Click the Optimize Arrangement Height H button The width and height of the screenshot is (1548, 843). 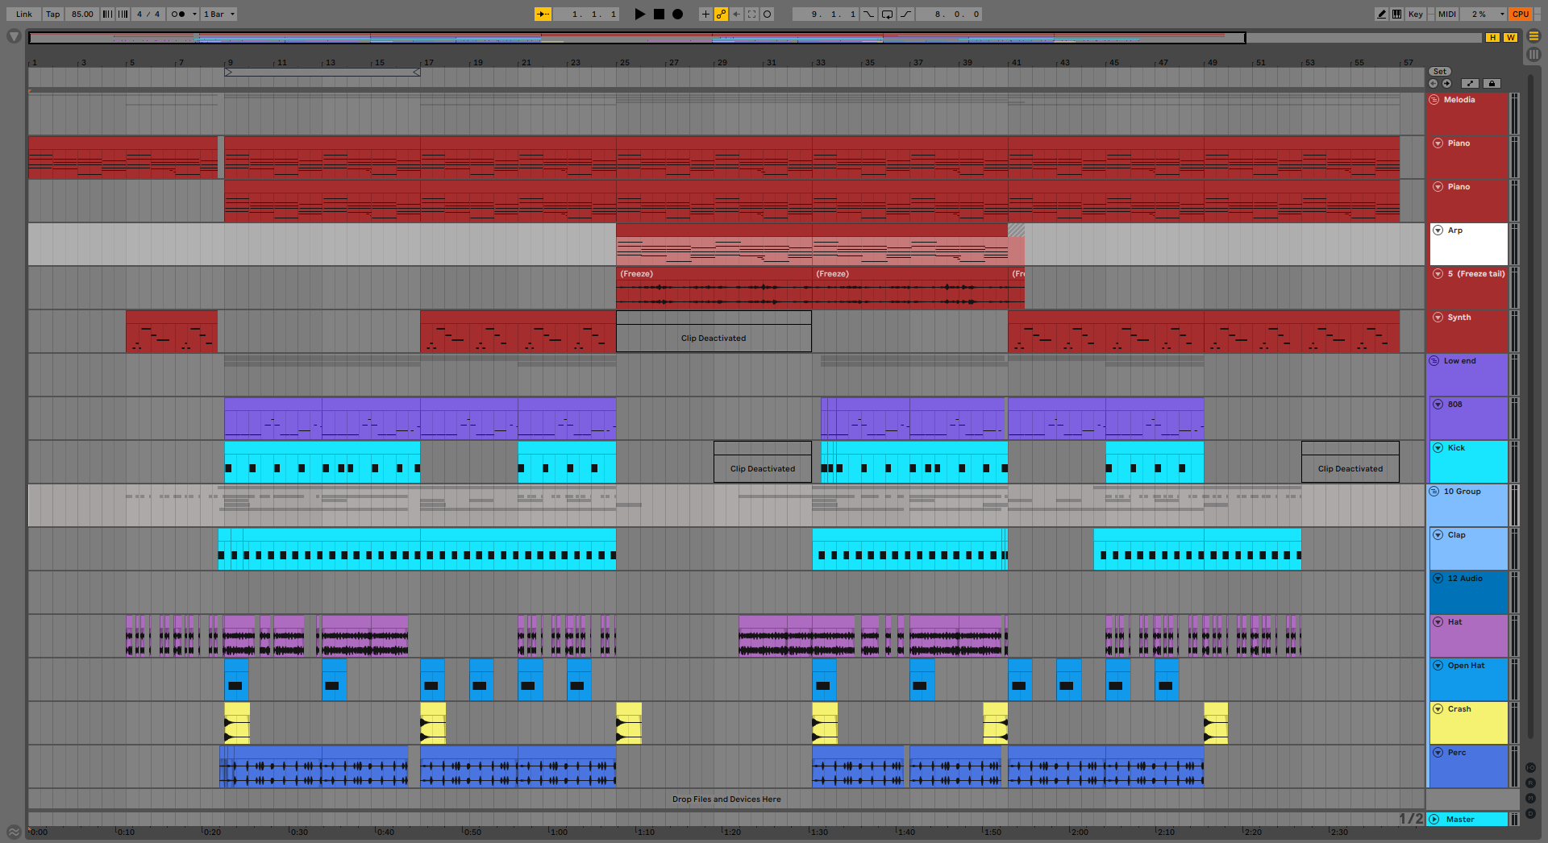pyautogui.click(x=1493, y=37)
